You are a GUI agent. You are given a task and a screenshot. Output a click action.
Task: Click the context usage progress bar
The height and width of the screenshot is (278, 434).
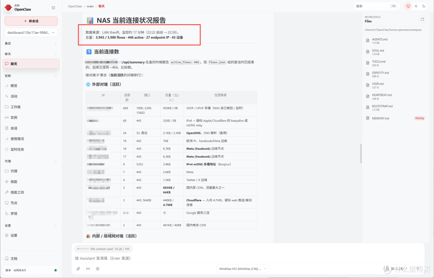83,249
